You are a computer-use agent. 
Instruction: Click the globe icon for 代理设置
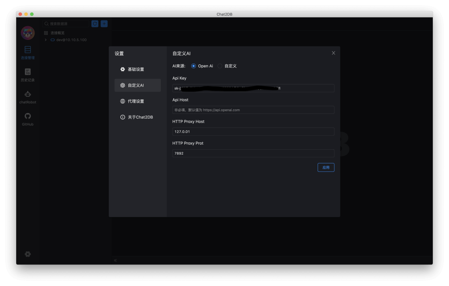pyautogui.click(x=123, y=101)
